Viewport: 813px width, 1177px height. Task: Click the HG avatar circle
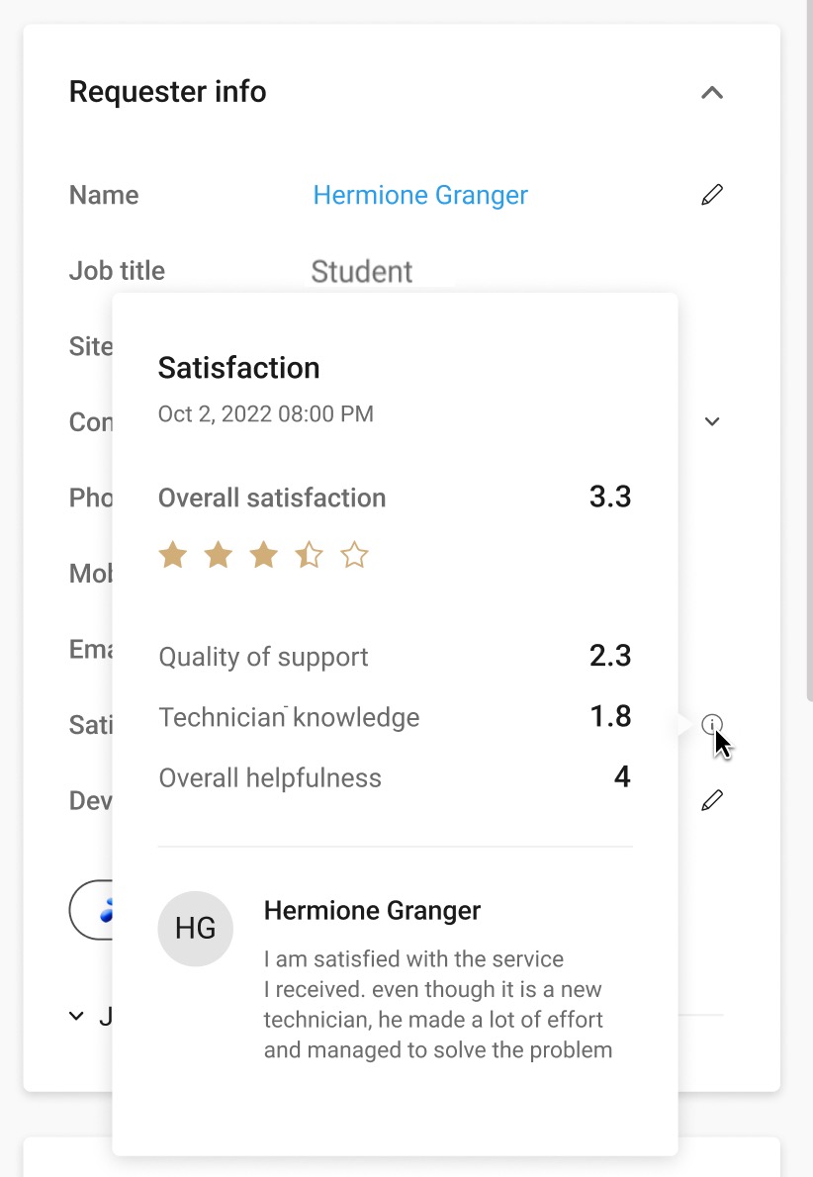(195, 929)
